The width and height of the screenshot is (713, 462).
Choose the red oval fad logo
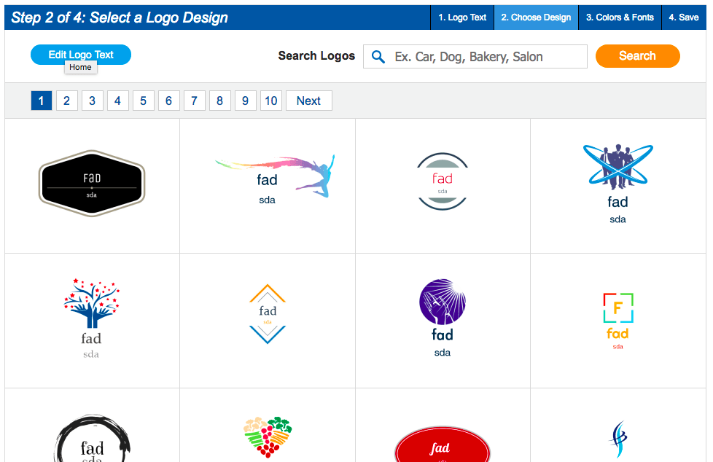click(443, 445)
